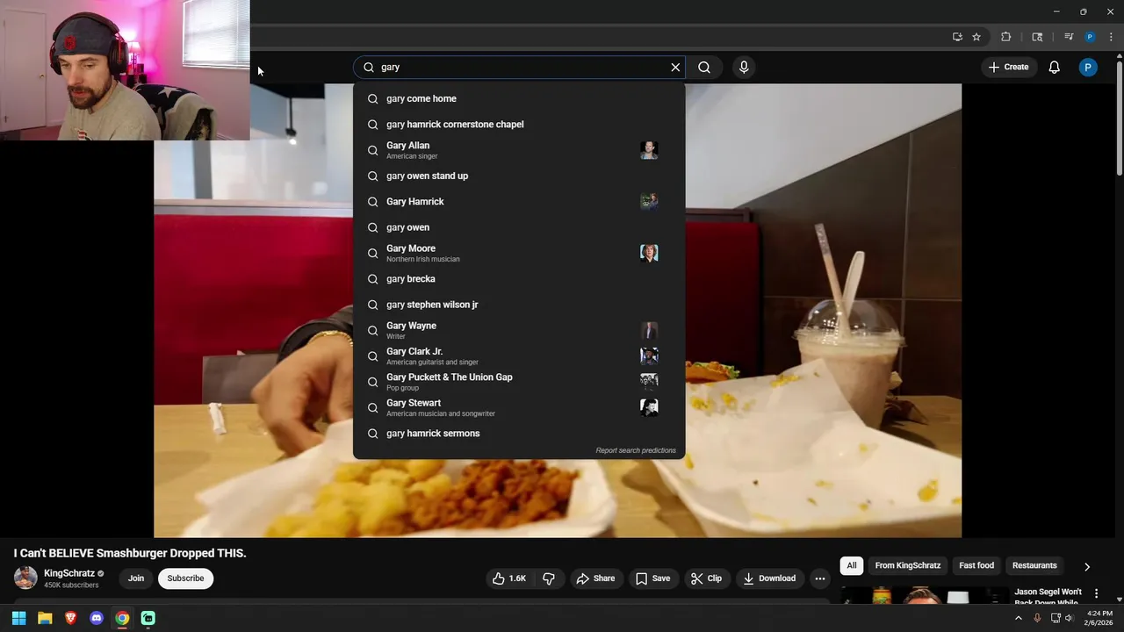
Task: Click the Gary Hamrick suggestion thumbnail
Action: pos(649,201)
